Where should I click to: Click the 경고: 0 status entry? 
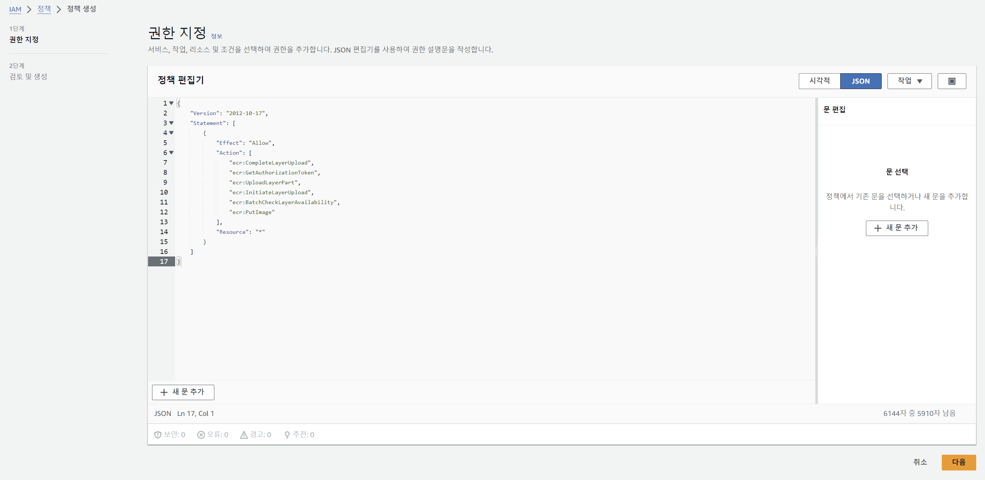tap(255, 435)
